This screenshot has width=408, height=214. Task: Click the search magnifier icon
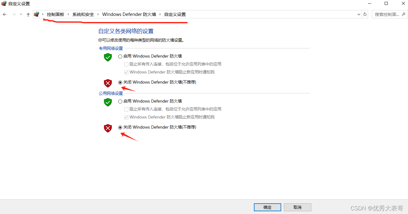pos(404,14)
